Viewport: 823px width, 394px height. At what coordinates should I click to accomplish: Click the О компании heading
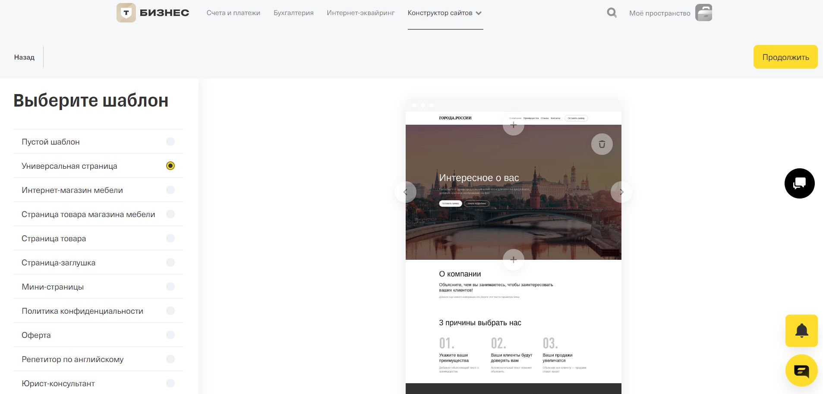point(460,274)
